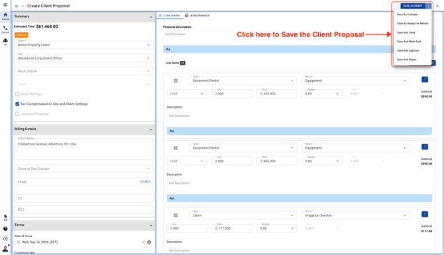Open UoM dropdown of first Equipment item
444x255 pixels.
pyautogui.click(x=187, y=94)
